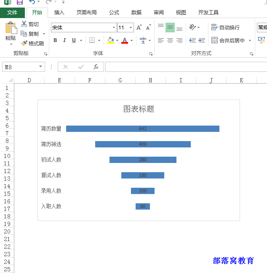The height and width of the screenshot is (273, 267).
Task: Open the Merge and Center dropdown arrow
Action: [x=250, y=40]
